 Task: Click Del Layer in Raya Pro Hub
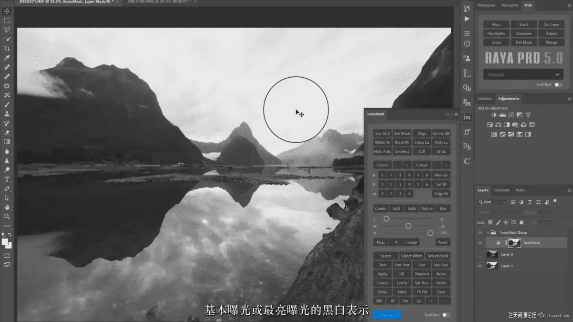click(x=551, y=24)
